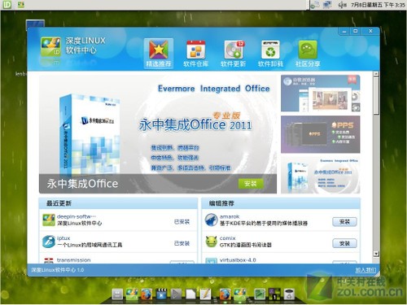The height and width of the screenshot is (305, 407).
Task: Click the amarok application icon
Action: 212,220
